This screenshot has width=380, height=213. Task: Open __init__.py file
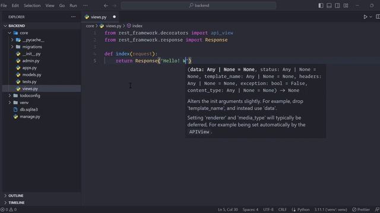click(31, 54)
